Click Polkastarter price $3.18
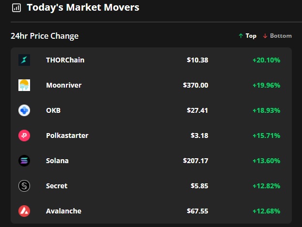This screenshot has width=302, height=227. 199,136
